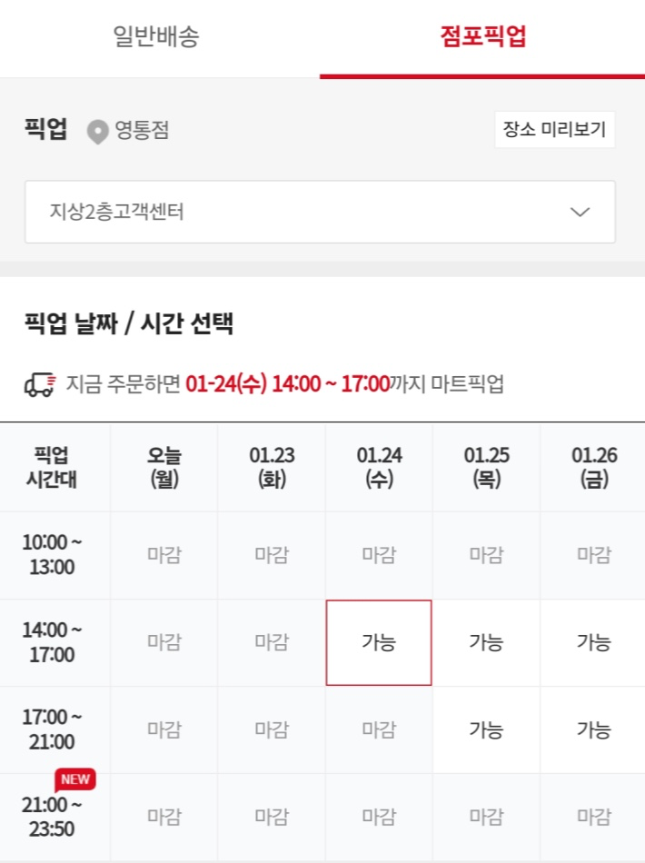Select 가능 slot for 01.24 at 14:00~17:00

pyautogui.click(x=378, y=642)
